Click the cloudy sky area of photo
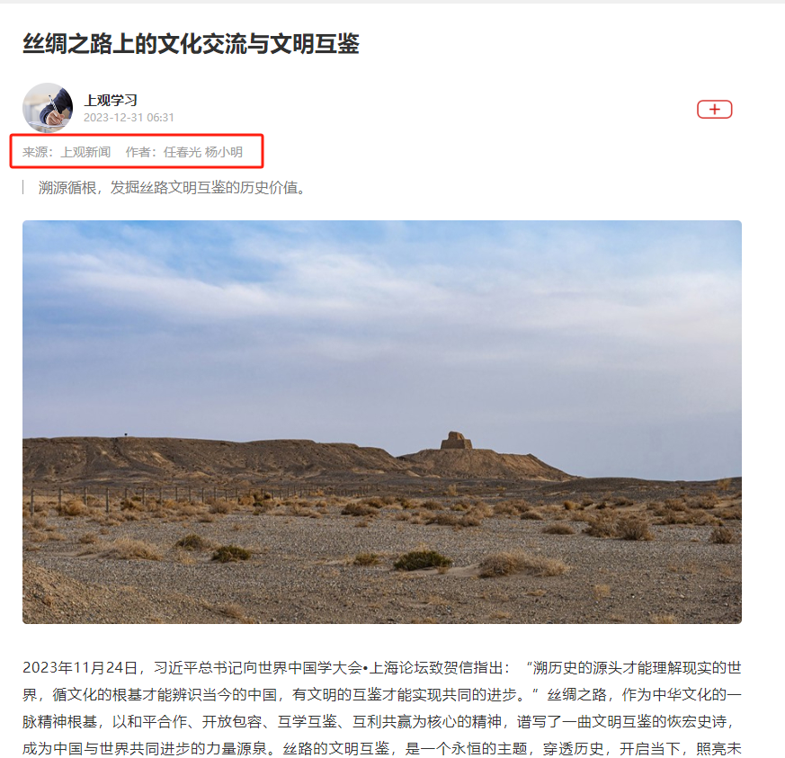 click(382, 320)
